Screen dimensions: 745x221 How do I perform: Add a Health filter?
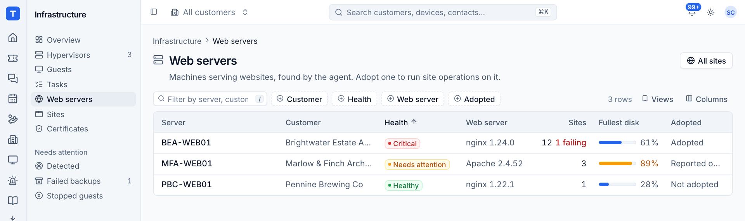point(354,99)
